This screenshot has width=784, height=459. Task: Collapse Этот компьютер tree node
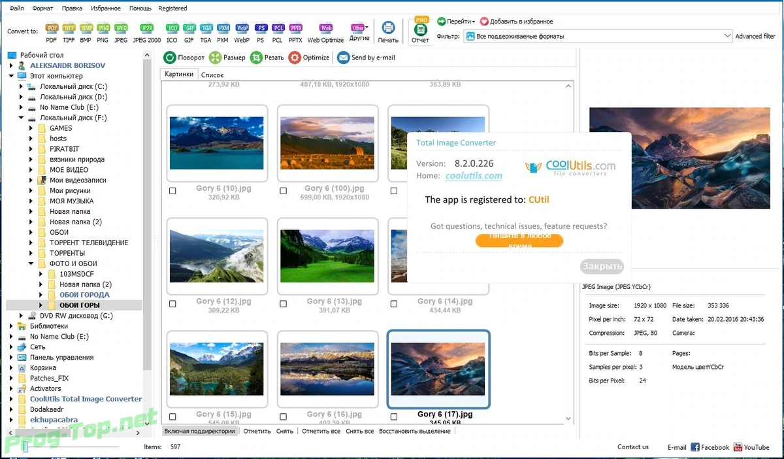tap(11, 76)
